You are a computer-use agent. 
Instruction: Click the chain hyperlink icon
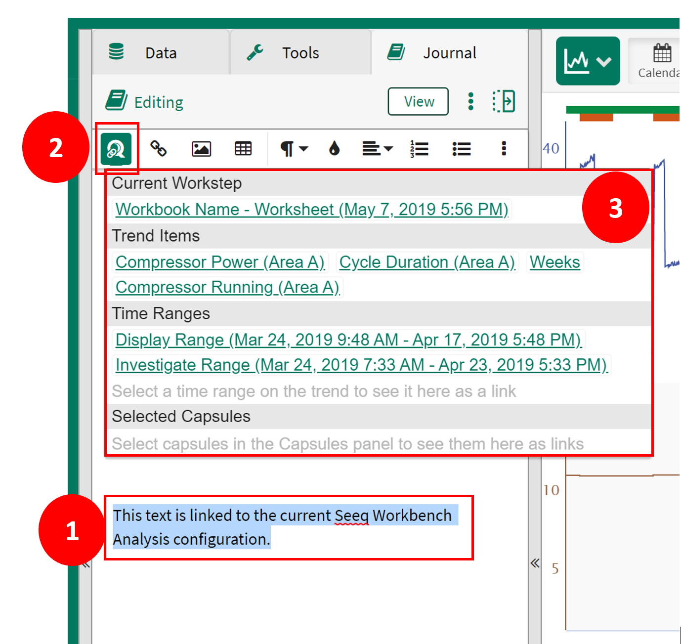point(158,148)
